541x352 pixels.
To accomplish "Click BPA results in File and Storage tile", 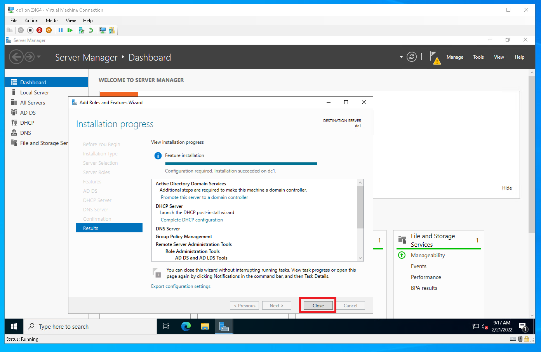I will 424,288.
